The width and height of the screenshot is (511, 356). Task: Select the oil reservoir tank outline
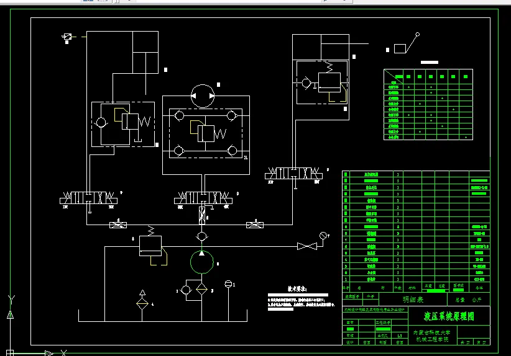point(163,315)
